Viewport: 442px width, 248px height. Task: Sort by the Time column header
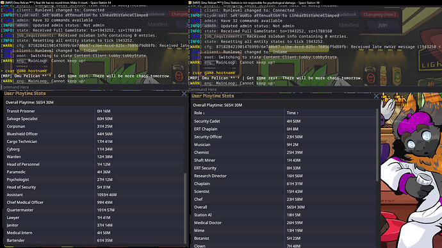[x=292, y=113]
